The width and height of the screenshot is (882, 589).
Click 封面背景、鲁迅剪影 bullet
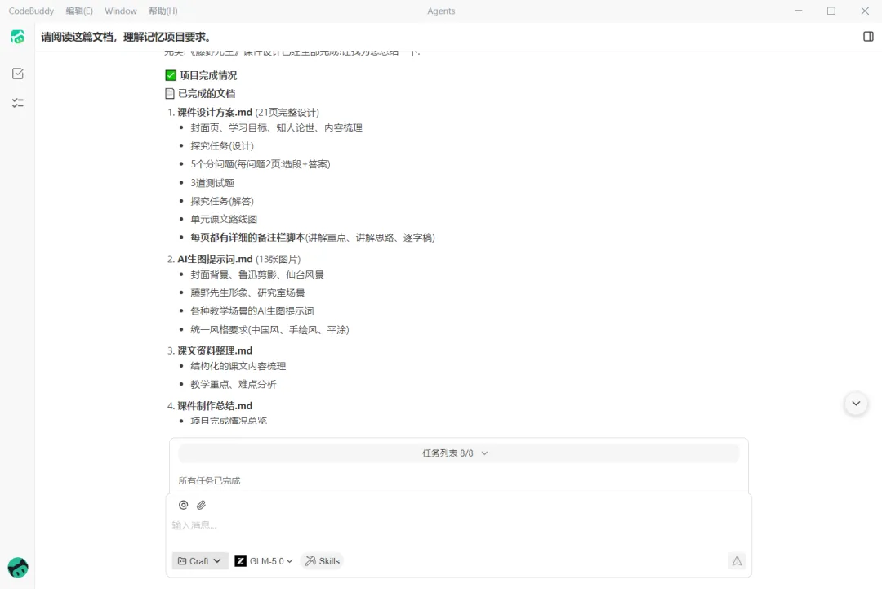(257, 274)
